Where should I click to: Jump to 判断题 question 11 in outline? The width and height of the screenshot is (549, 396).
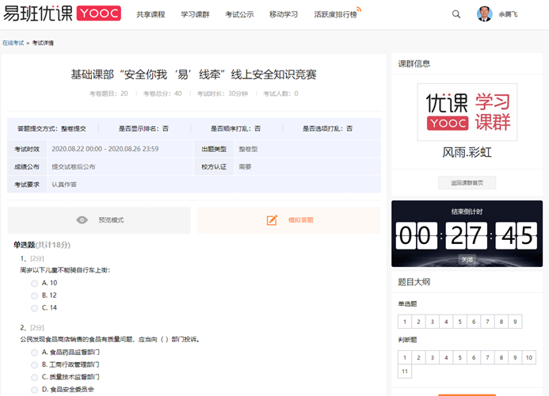405,371
